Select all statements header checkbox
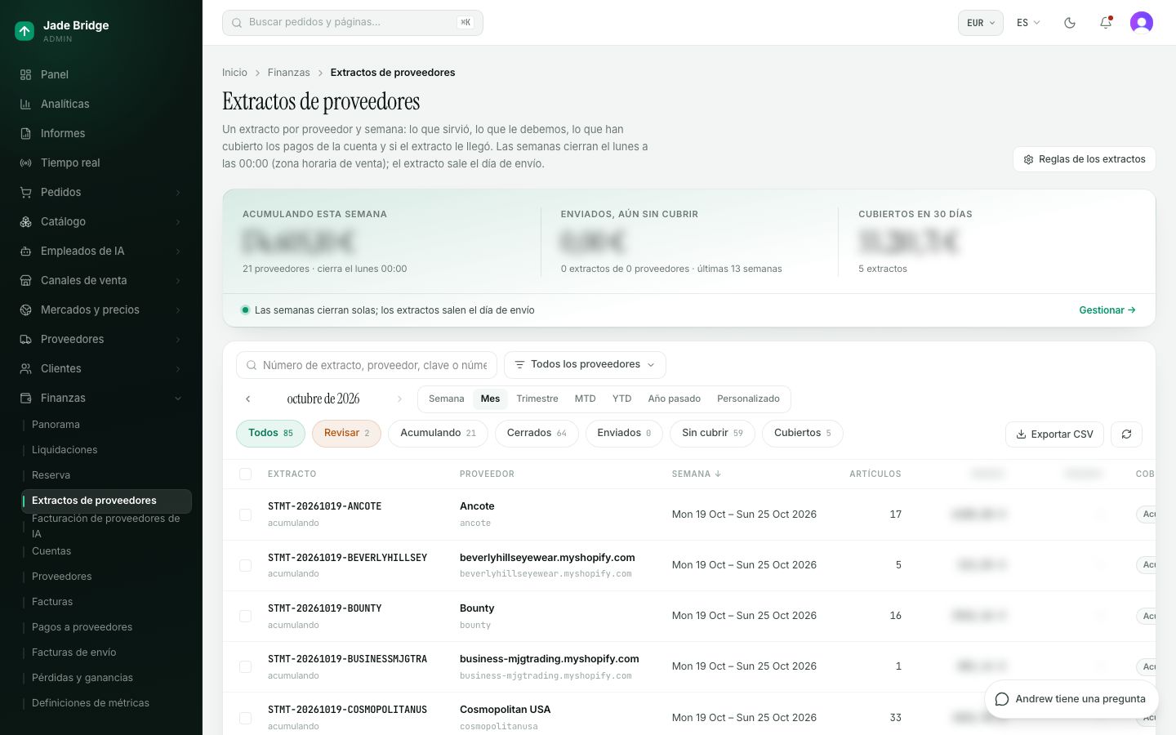The width and height of the screenshot is (1176, 735). (245, 474)
